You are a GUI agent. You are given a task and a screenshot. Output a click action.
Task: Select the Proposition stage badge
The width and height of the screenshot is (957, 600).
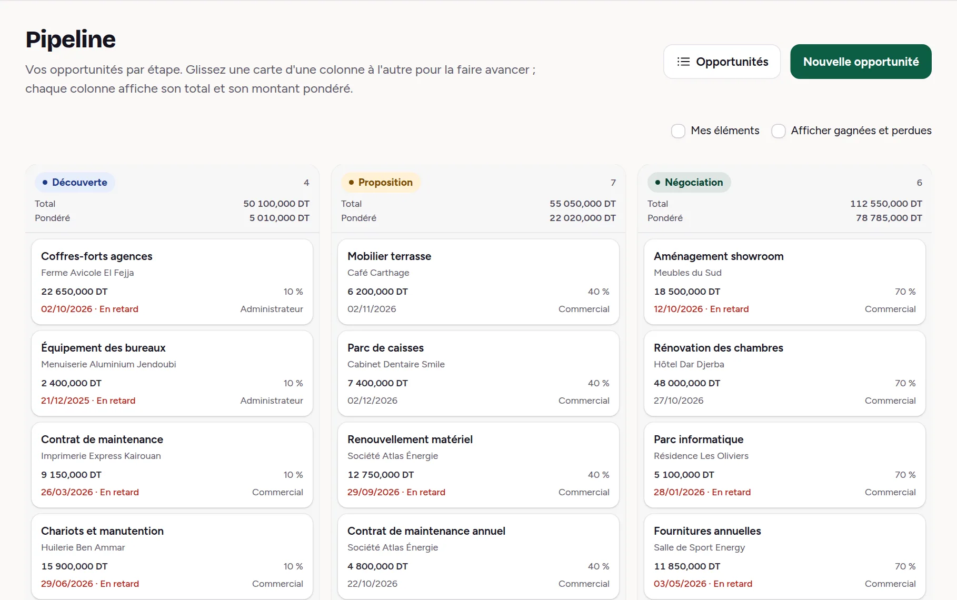(x=381, y=182)
